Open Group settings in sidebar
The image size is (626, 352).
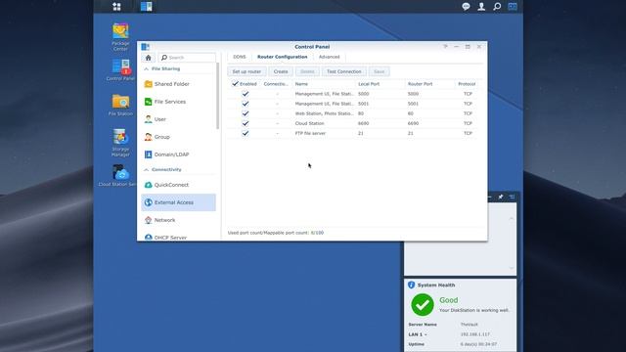[x=178, y=137]
